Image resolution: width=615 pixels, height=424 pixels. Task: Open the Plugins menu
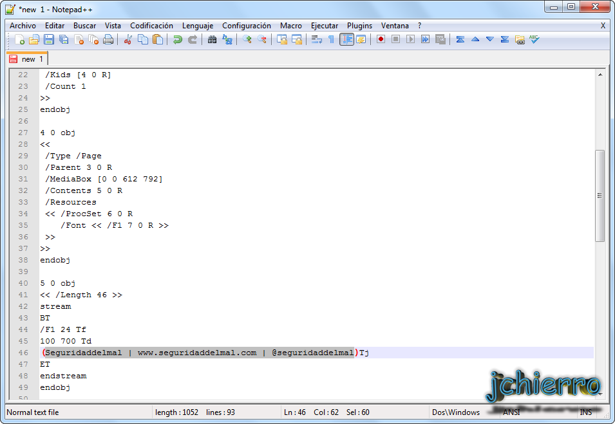(x=359, y=26)
